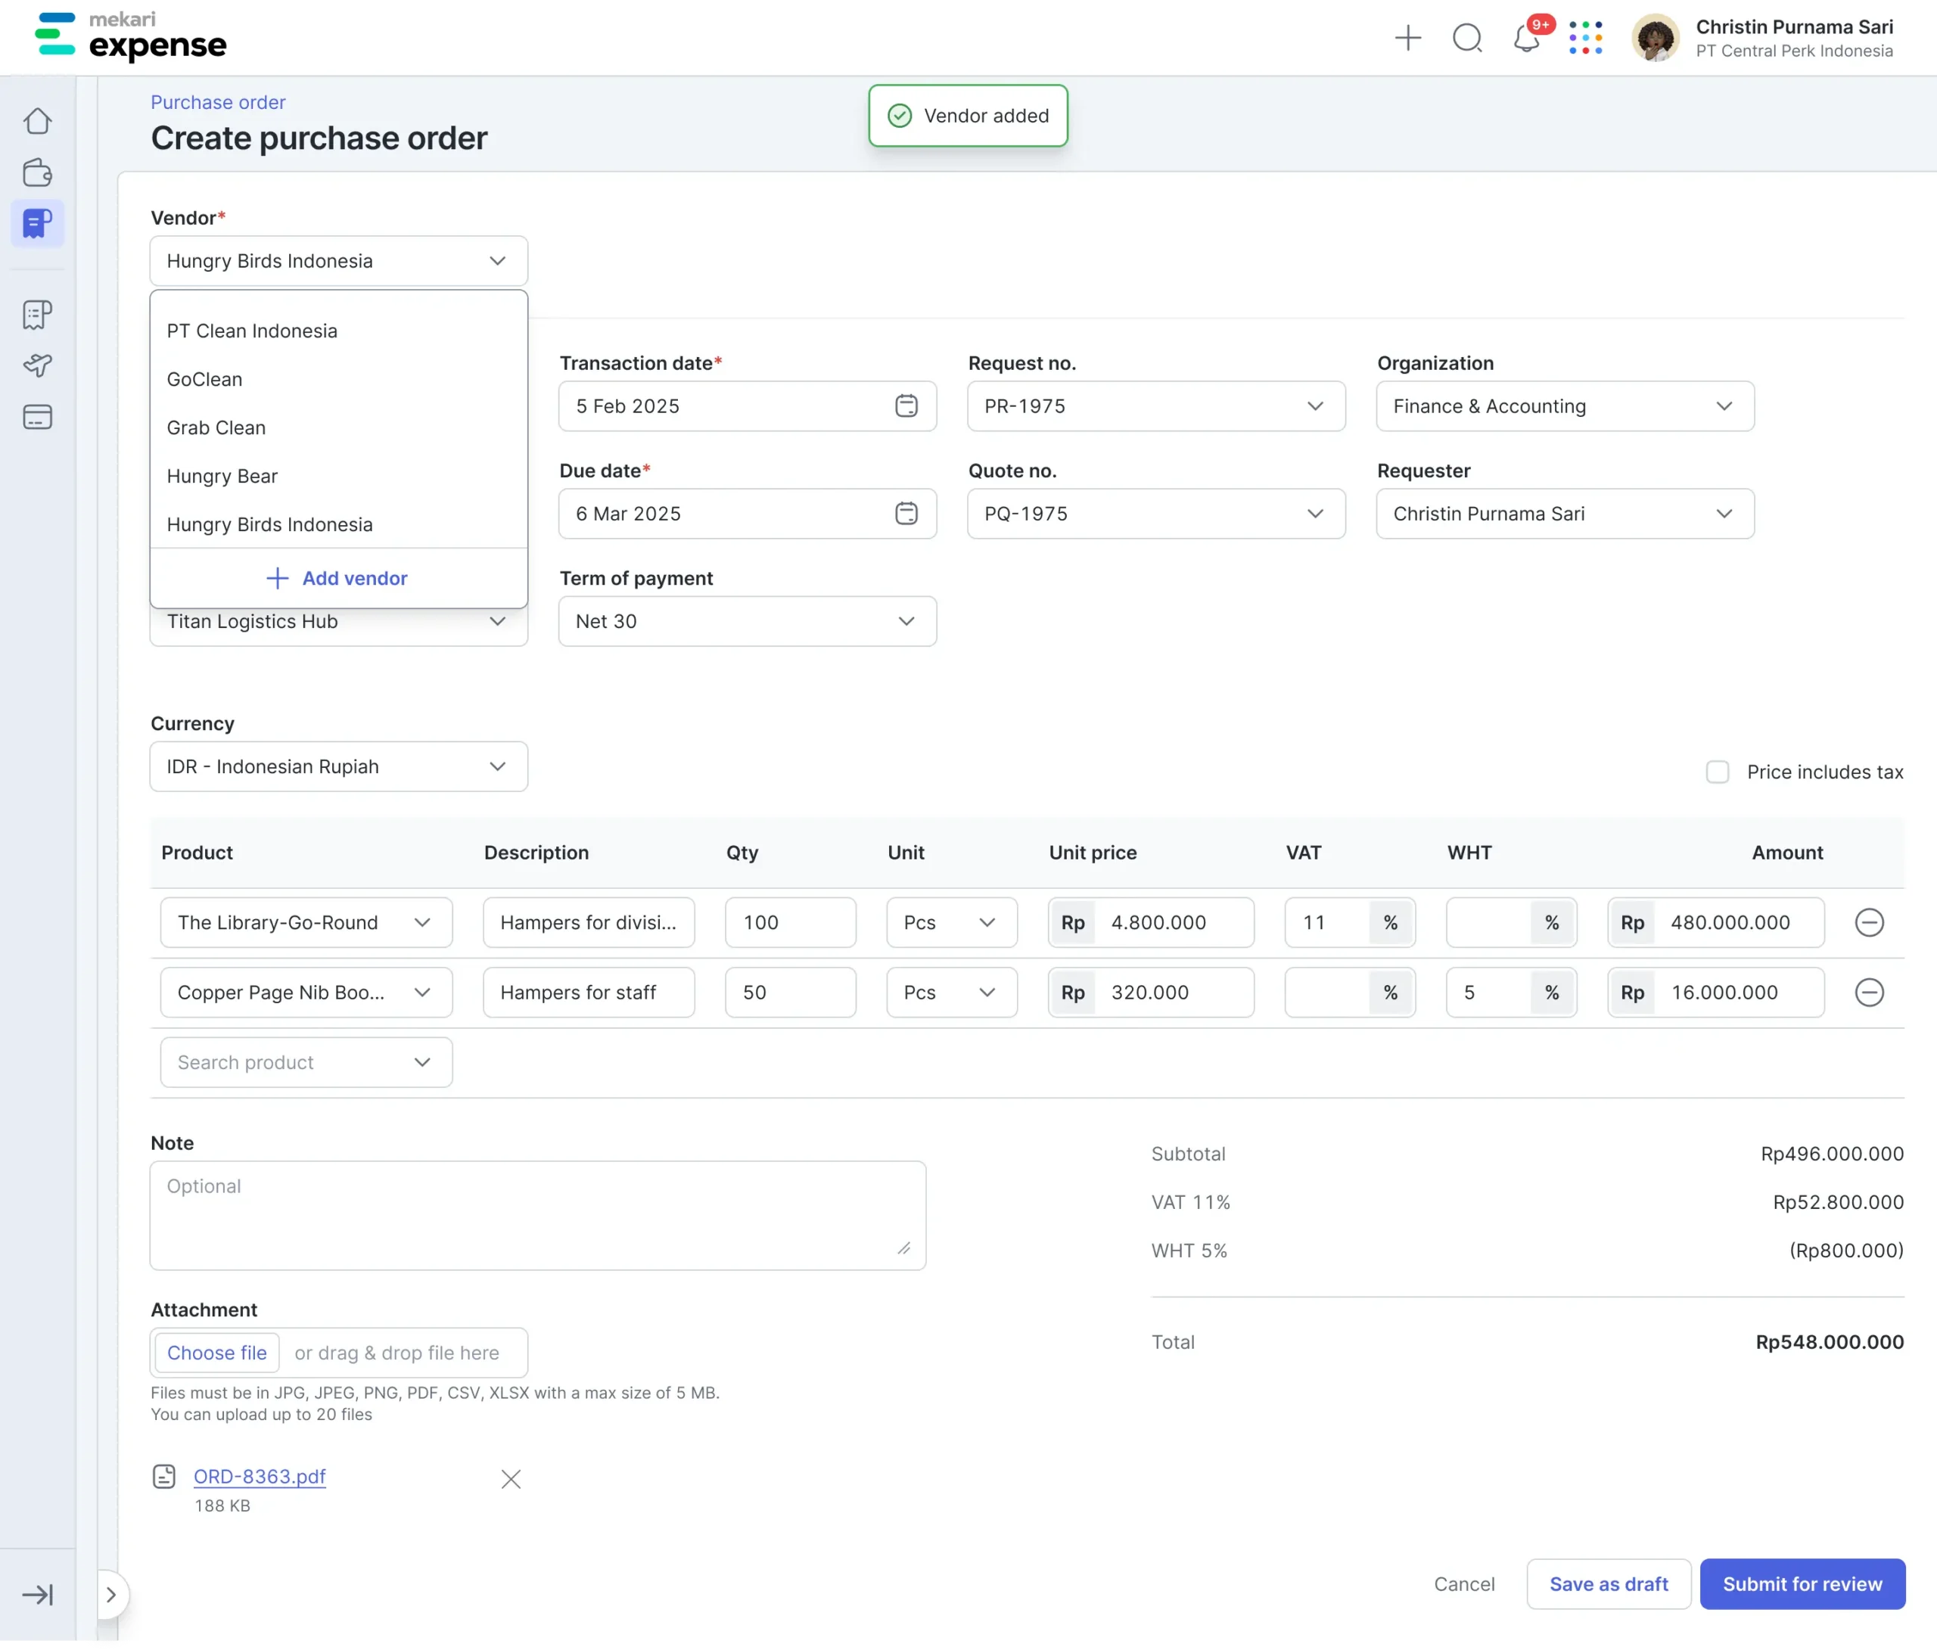Viewport: 1937px width, 1650px height.
Task: Click the user profile avatar
Action: [1656, 39]
